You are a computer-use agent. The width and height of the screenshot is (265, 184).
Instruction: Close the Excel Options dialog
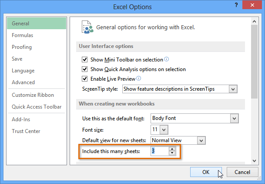coord(252,5)
